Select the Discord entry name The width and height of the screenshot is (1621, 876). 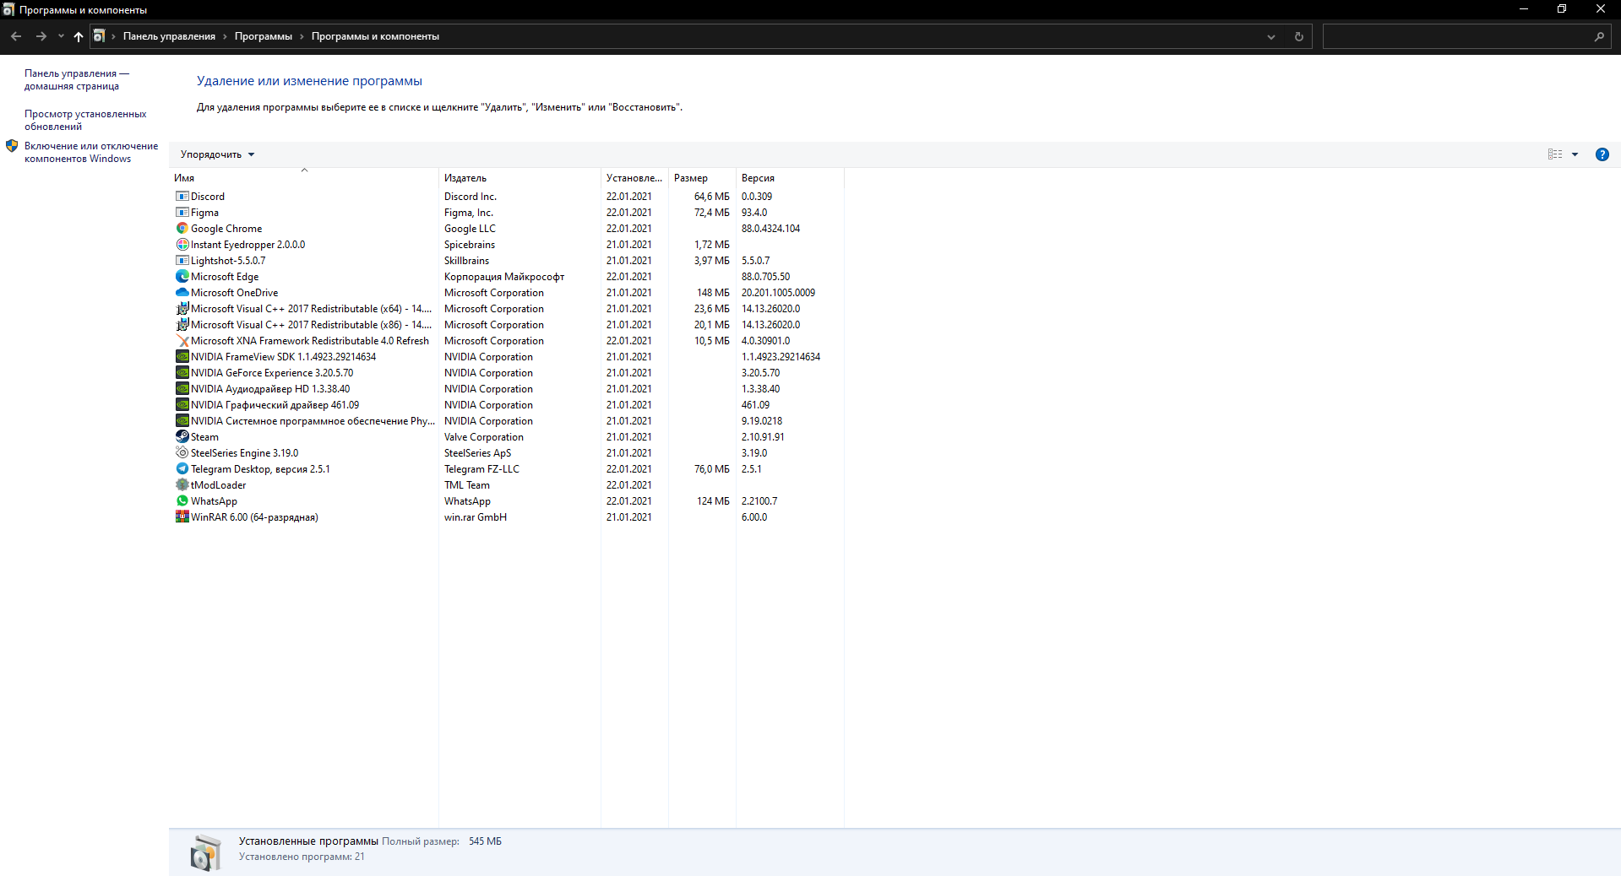click(208, 197)
